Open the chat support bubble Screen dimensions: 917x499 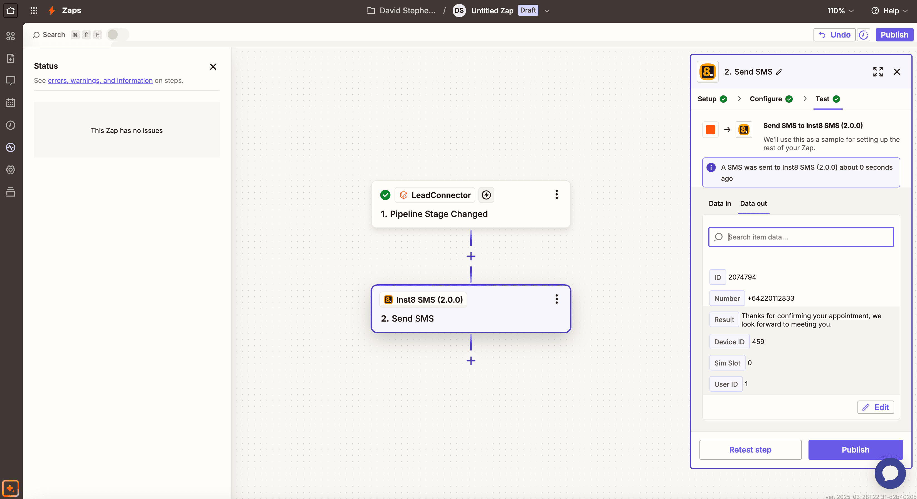point(890,473)
